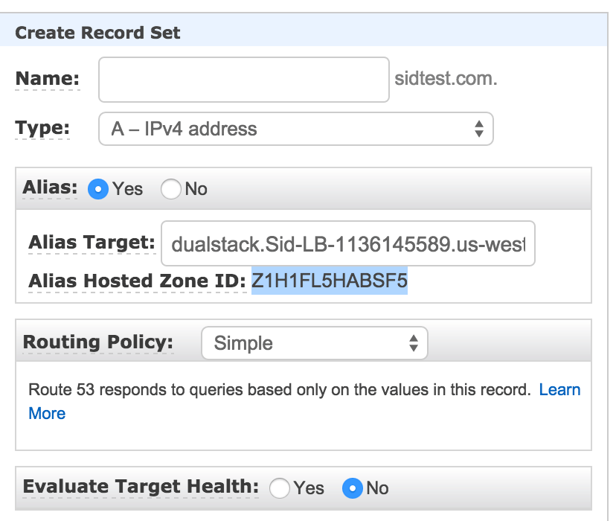Click the Routing Policy label
The image size is (616, 521).
point(98,342)
